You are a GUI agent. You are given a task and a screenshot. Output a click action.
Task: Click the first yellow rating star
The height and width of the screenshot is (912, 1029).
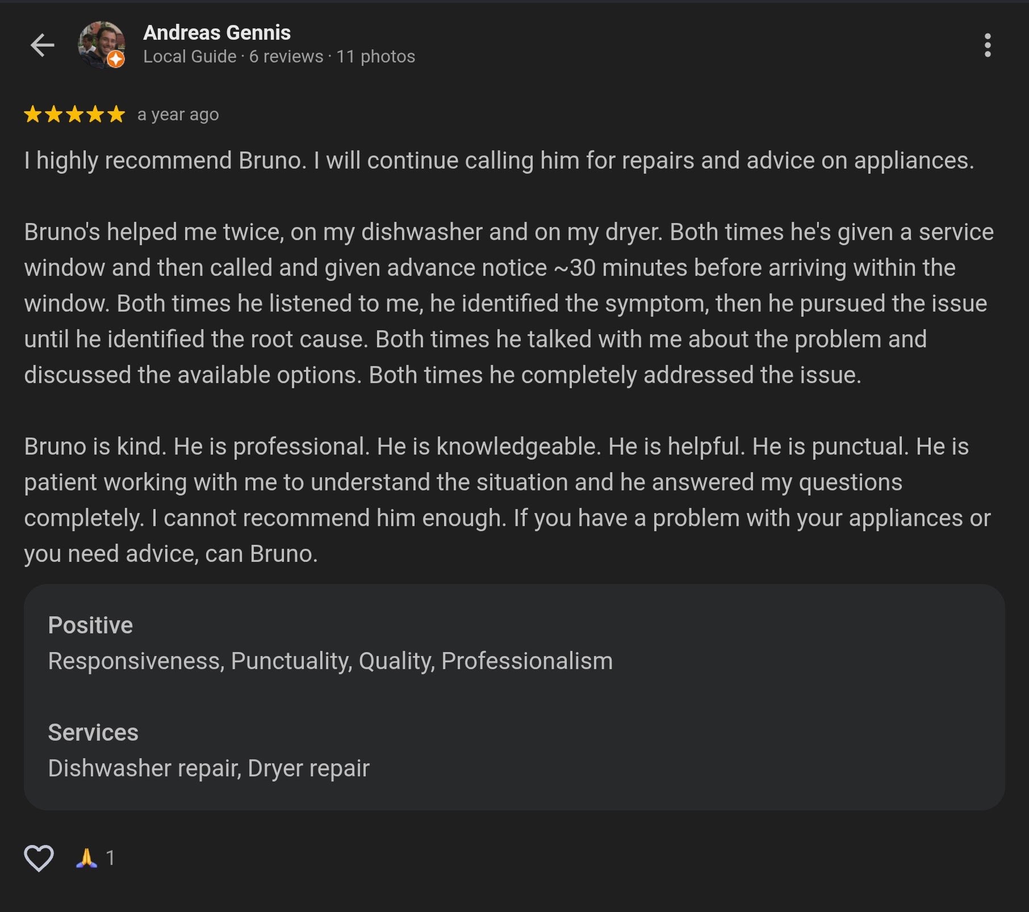33,115
